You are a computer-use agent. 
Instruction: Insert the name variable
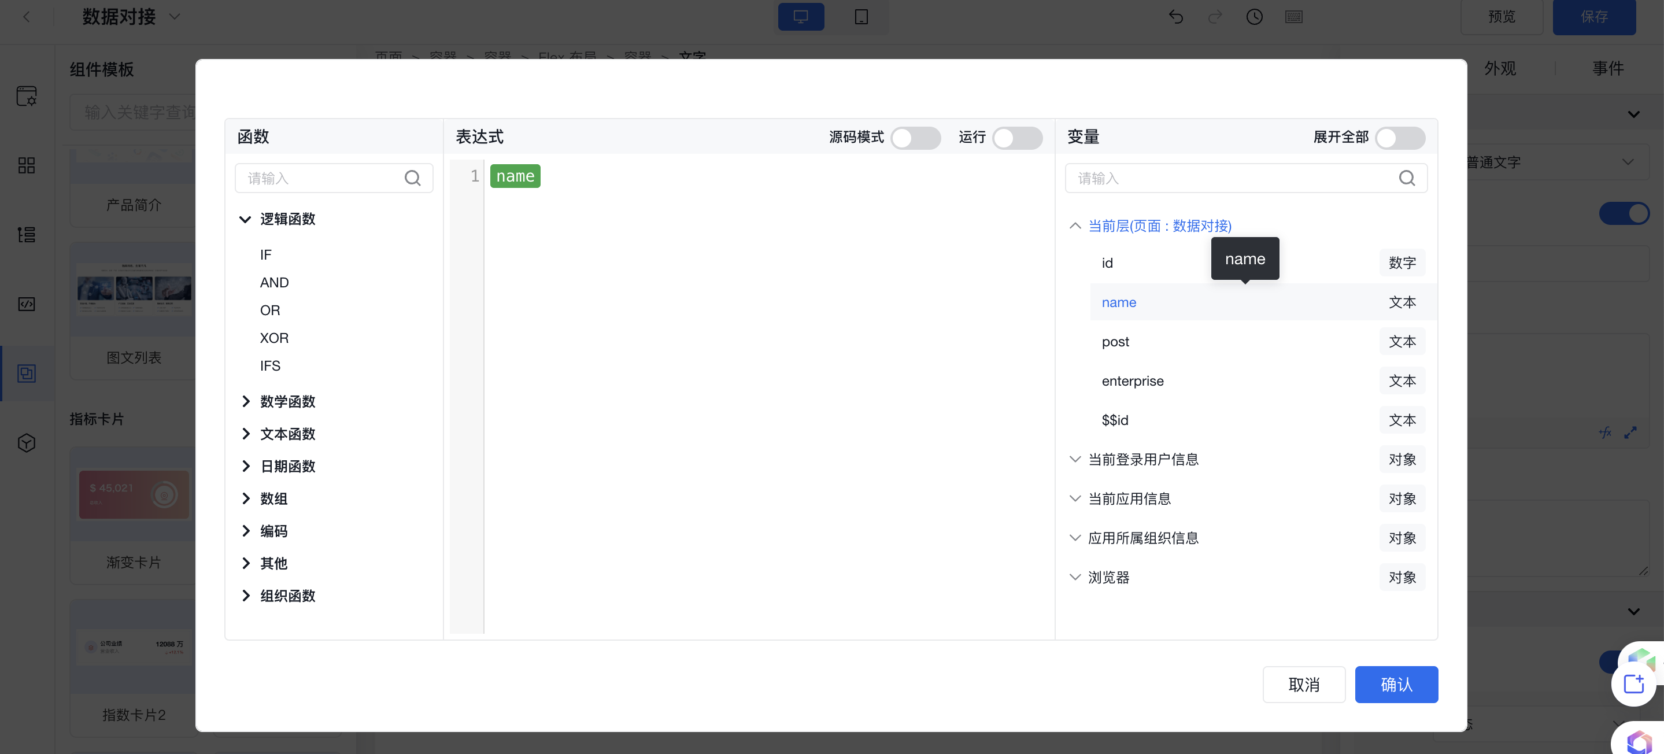[1263, 302]
